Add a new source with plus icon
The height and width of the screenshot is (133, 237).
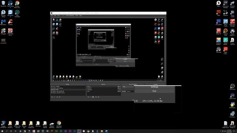click(88, 97)
